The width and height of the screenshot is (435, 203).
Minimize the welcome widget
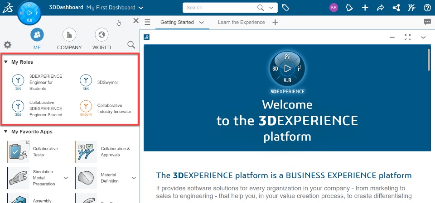click(x=392, y=38)
